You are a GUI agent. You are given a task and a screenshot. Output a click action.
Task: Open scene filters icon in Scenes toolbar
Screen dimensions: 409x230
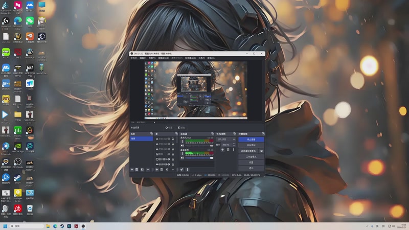point(142,170)
